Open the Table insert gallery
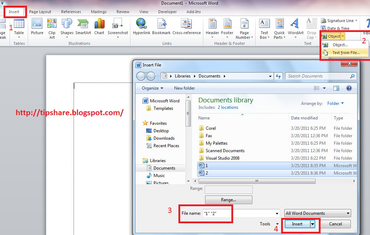Viewport: 370px width, 235px height. [x=19, y=29]
